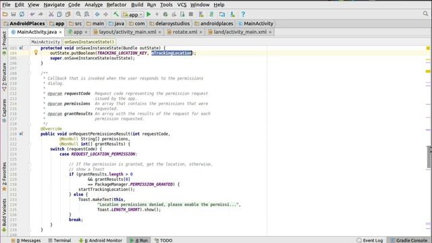Toggle the 1: Project tool window

click(x=4, y=43)
